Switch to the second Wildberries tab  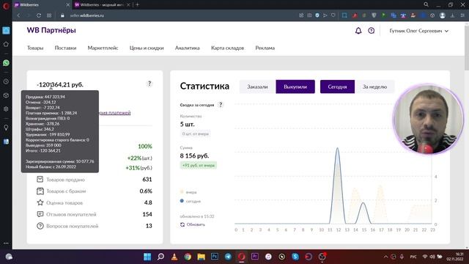click(102, 5)
